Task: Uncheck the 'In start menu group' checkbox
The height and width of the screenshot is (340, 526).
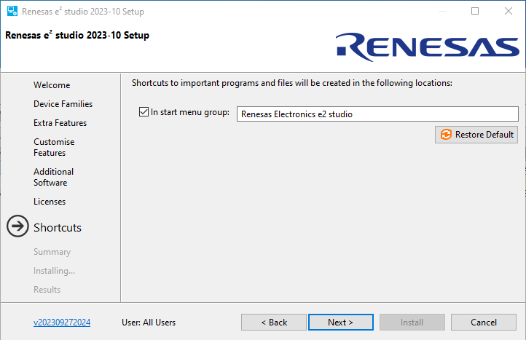Action: 144,113
